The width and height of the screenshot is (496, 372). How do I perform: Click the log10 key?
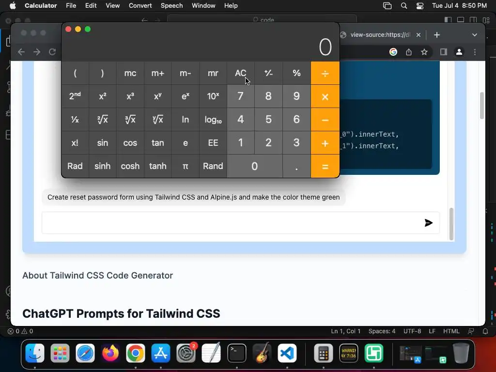coord(213,120)
